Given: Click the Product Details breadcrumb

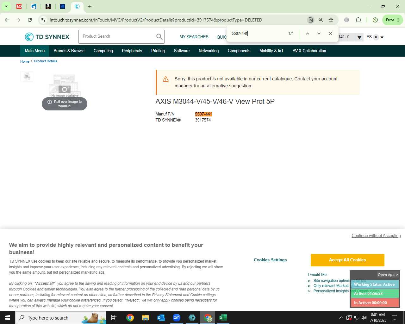Looking at the screenshot, I should point(46,61).
